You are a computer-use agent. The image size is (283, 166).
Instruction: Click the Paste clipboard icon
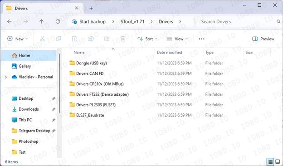pyautogui.click(x=74, y=39)
